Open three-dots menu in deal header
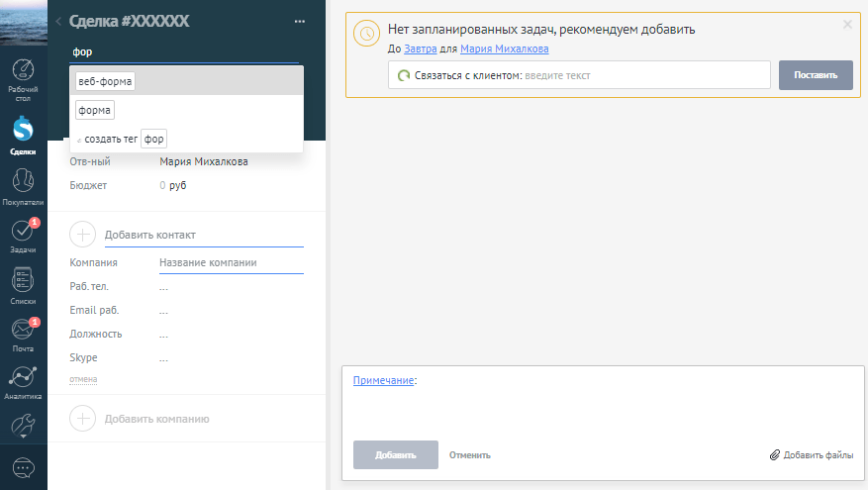The width and height of the screenshot is (868, 490). [x=300, y=22]
